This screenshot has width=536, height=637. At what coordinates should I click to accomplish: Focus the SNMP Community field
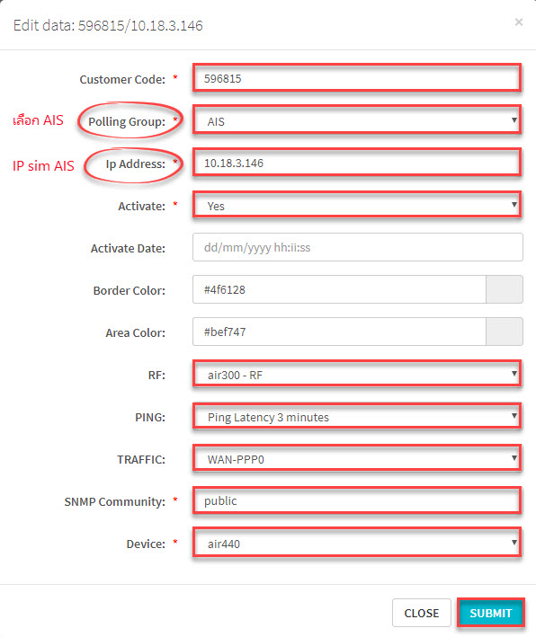[357, 501]
